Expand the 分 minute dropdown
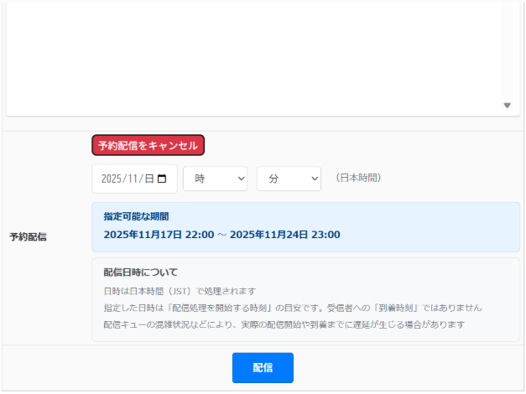The width and height of the screenshot is (526, 394). pos(289,179)
